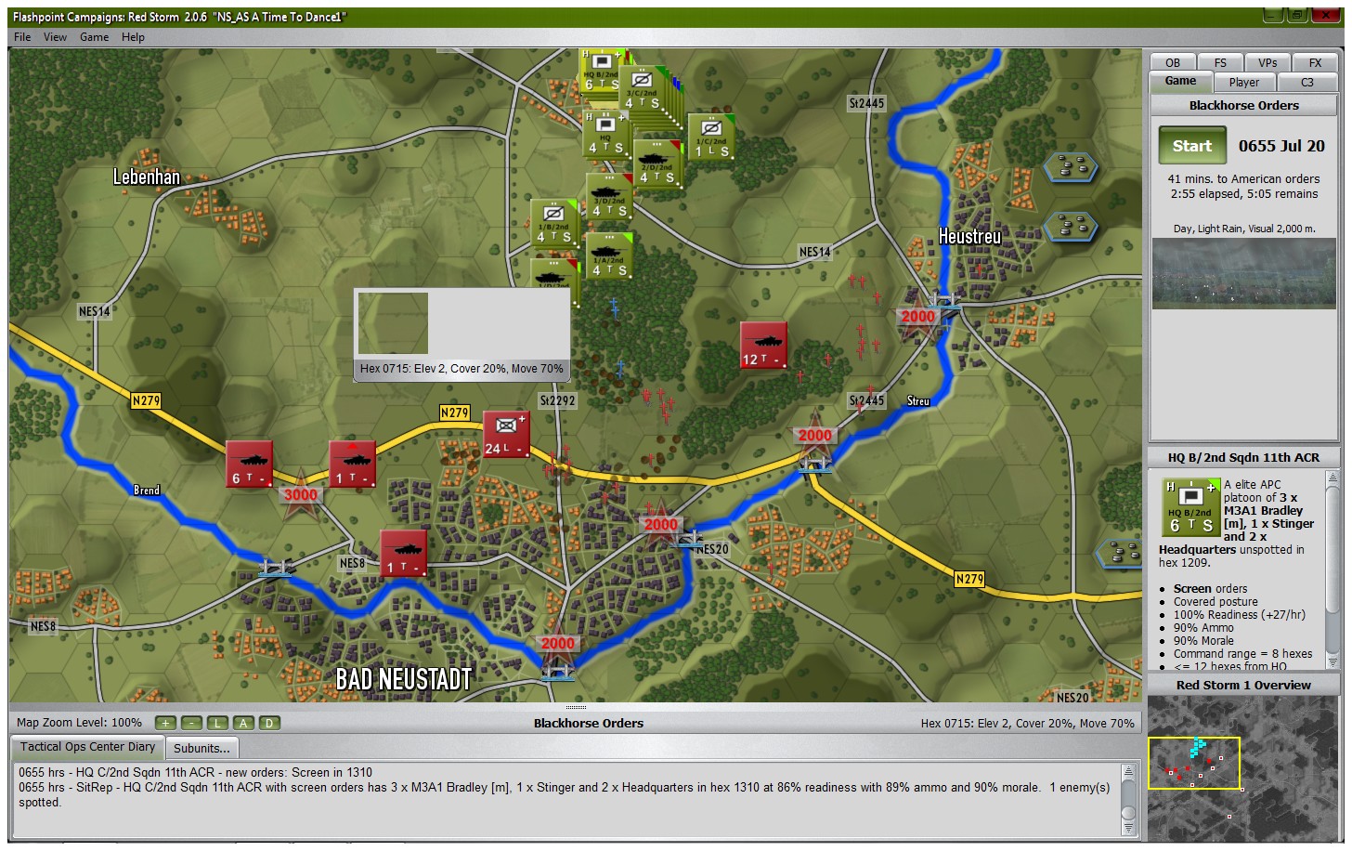This screenshot has height=851, width=1352.
Task: Select the Tactical Ops Center Diary tab
Action: [x=87, y=746]
